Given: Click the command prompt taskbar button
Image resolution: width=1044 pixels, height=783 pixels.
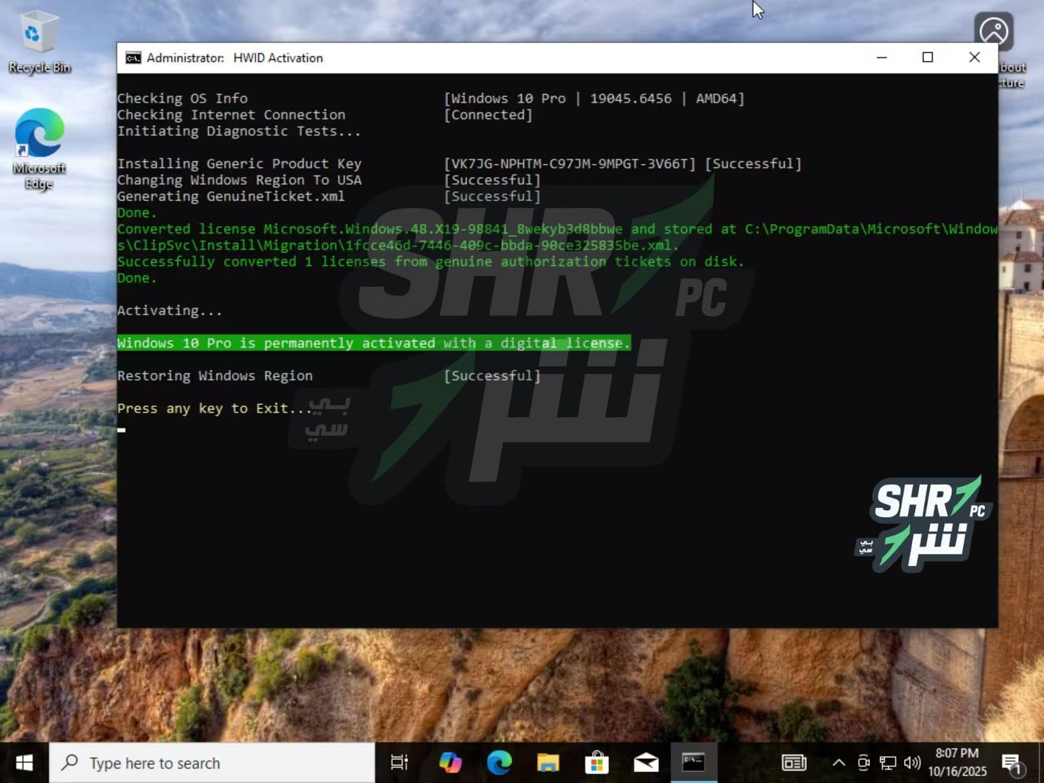Looking at the screenshot, I should click(693, 763).
